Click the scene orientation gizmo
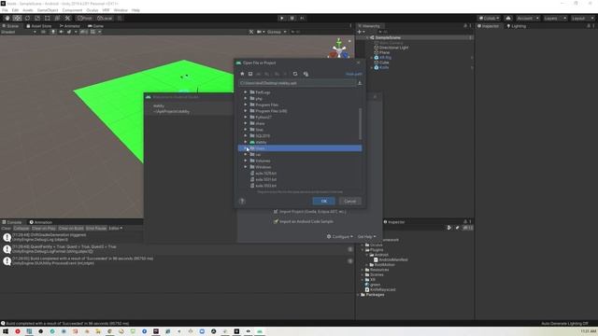 coord(339,49)
